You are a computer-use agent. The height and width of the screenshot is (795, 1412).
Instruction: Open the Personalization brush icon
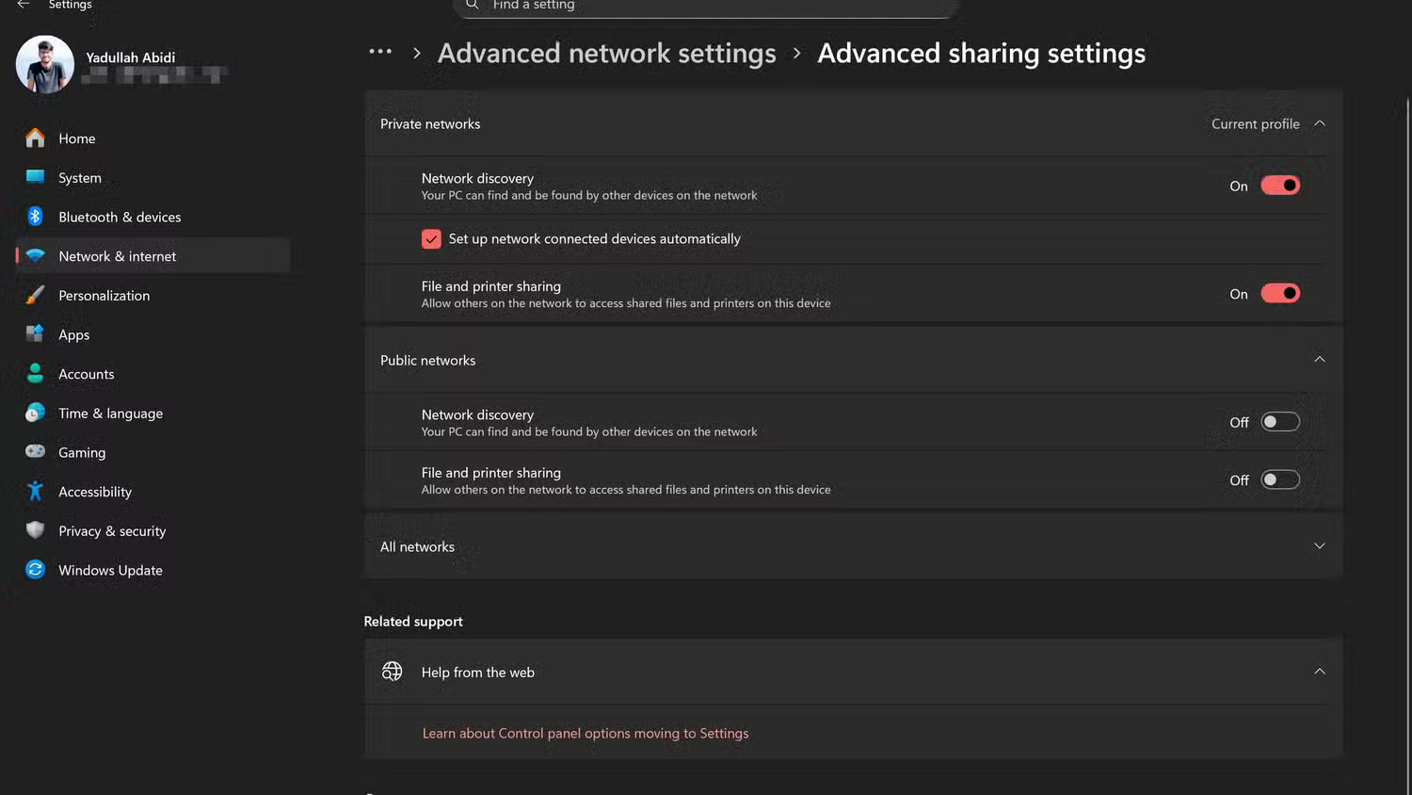[35, 295]
